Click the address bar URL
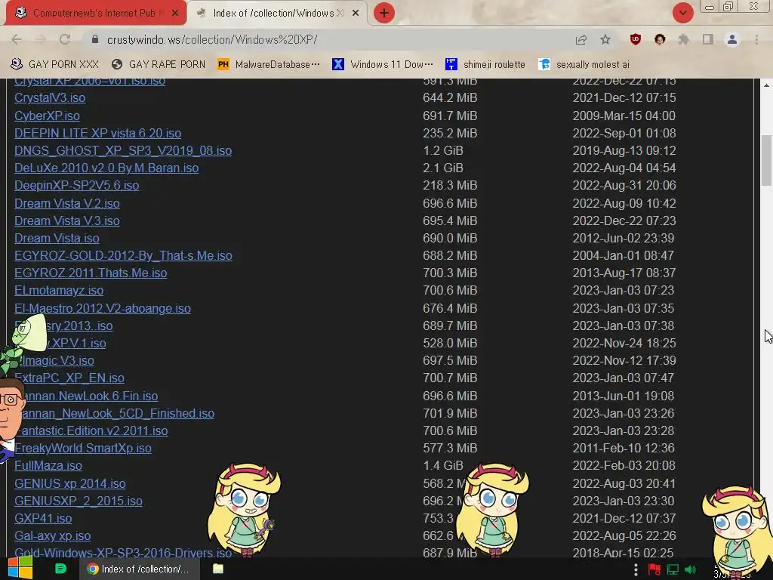The width and height of the screenshot is (773, 580). [212, 39]
